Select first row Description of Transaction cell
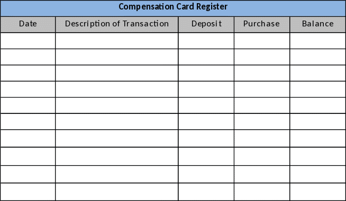This screenshot has width=346, height=201. [117, 41]
